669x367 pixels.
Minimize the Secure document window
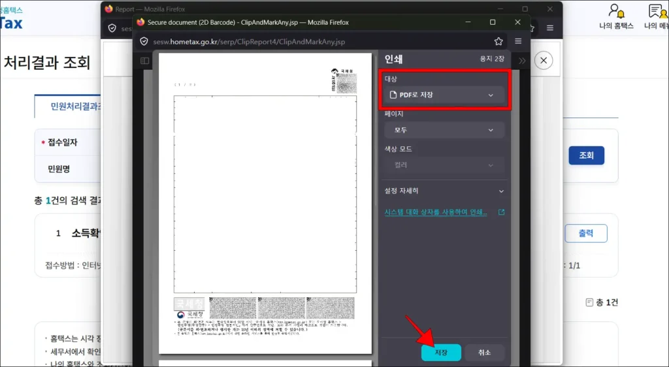468,22
